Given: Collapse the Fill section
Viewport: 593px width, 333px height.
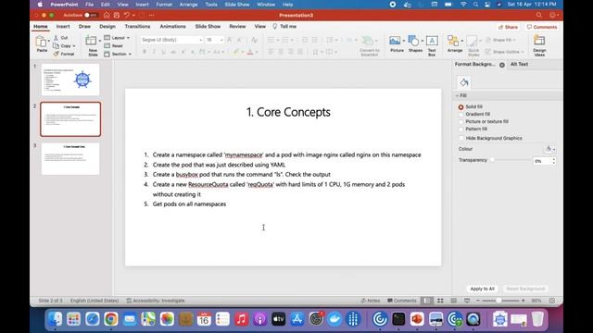Looking at the screenshot, I should 457,96.
